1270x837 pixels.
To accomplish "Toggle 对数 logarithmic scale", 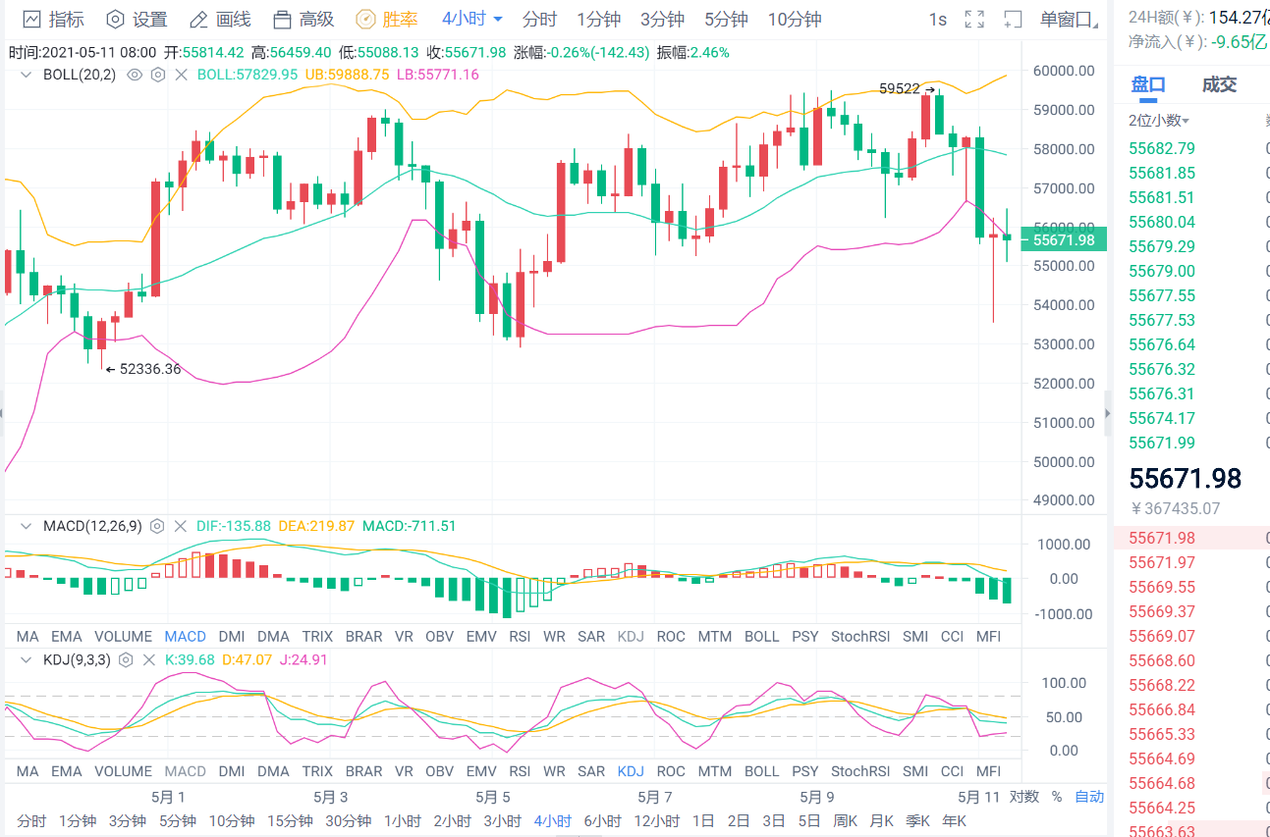I will coord(1023,797).
